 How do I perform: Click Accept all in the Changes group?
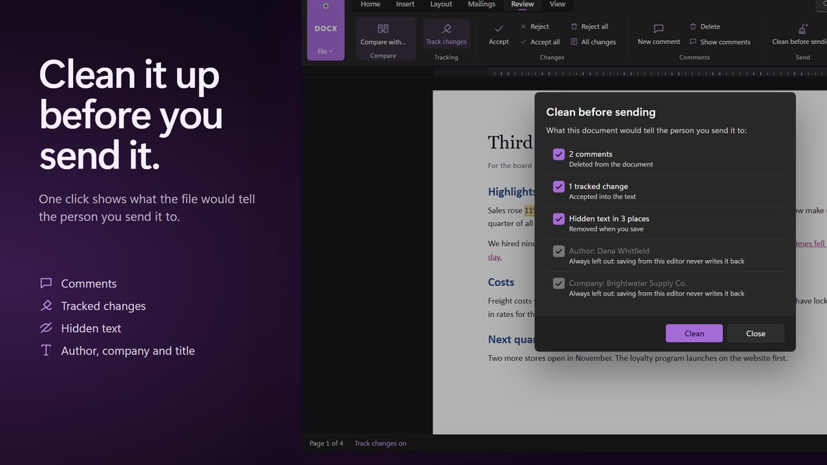(x=540, y=42)
